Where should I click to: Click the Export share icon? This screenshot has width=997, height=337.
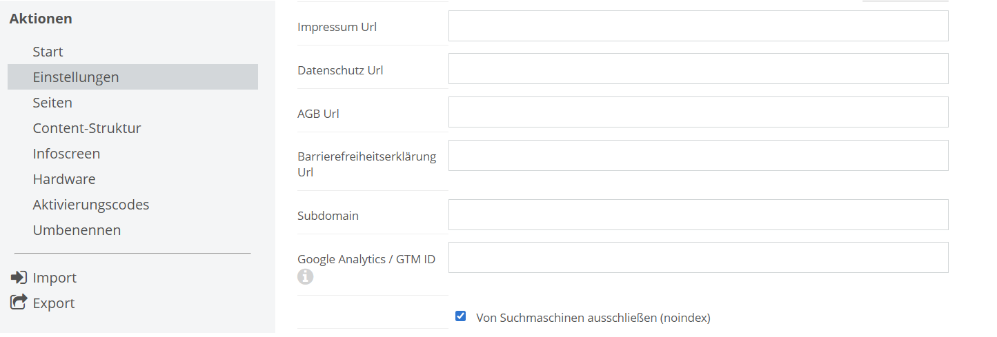(18, 303)
